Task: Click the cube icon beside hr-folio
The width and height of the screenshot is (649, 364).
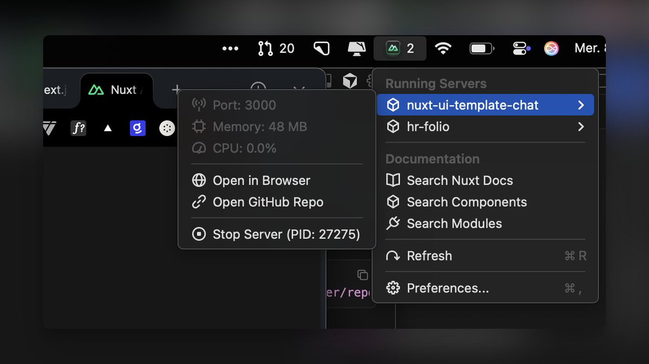Action: click(393, 126)
